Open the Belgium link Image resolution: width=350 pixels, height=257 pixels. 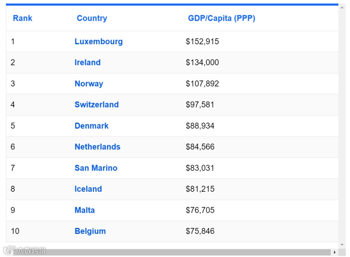(90, 231)
